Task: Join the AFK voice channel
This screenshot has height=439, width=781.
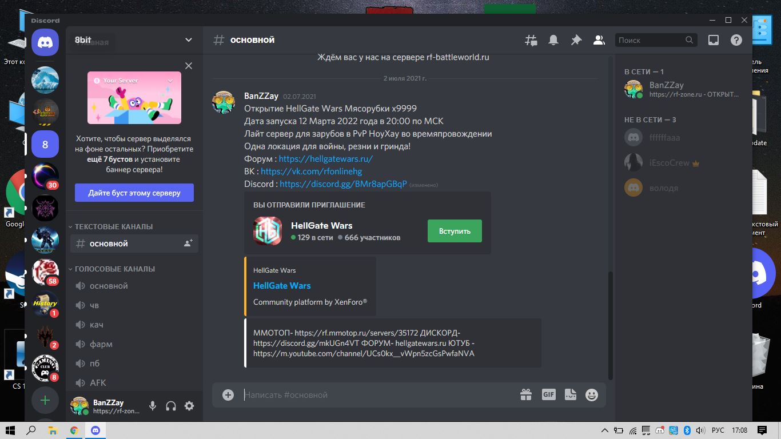Action: pyautogui.click(x=134, y=383)
